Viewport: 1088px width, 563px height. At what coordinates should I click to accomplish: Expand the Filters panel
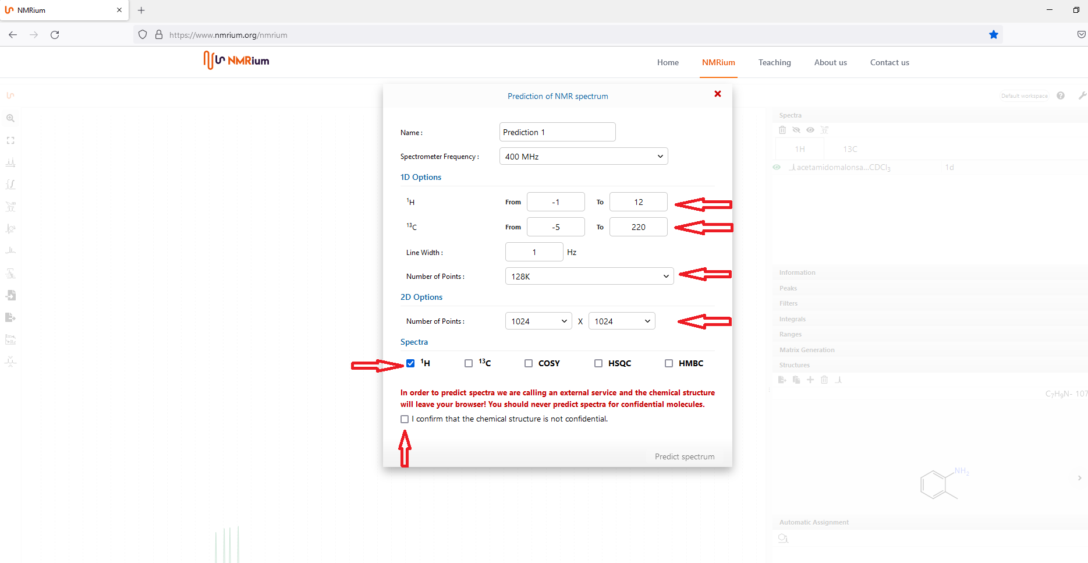(930, 303)
